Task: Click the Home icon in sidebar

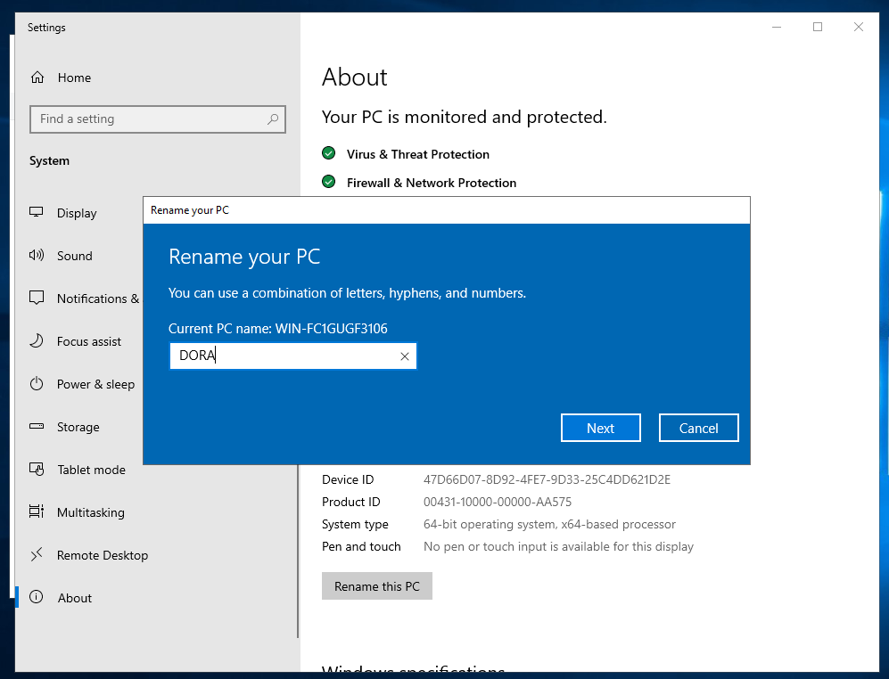Action: (37, 78)
